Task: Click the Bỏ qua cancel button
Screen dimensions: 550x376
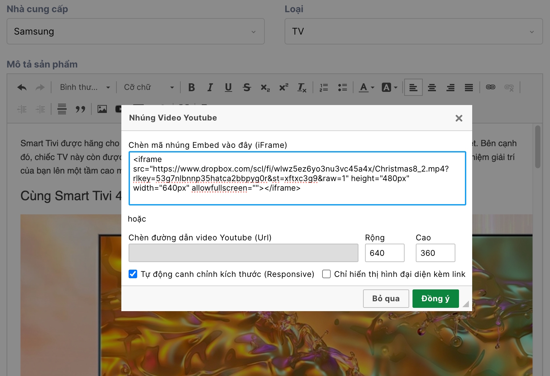Action: (386, 299)
